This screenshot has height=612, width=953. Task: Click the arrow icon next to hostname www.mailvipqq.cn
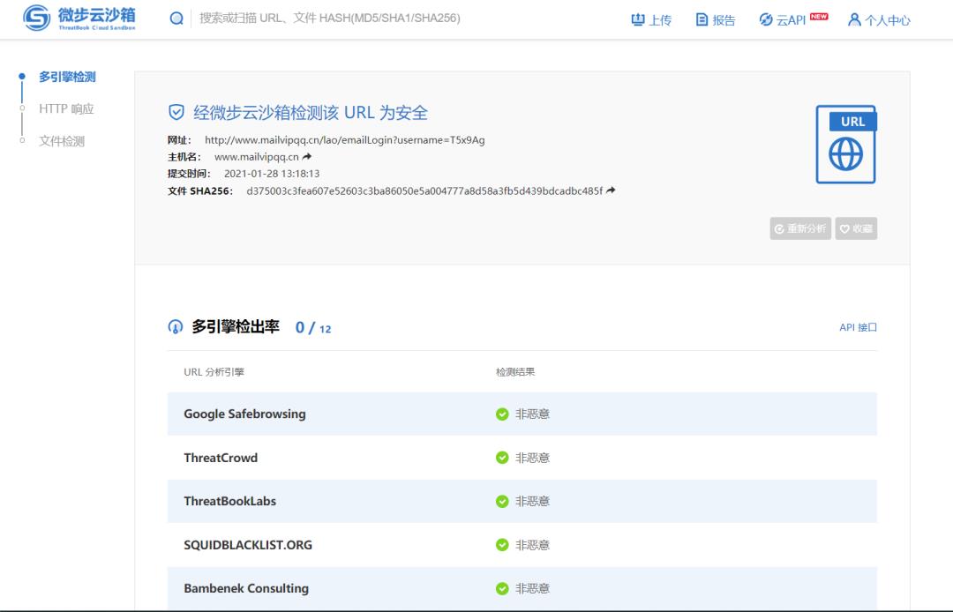pyautogui.click(x=307, y=157)
